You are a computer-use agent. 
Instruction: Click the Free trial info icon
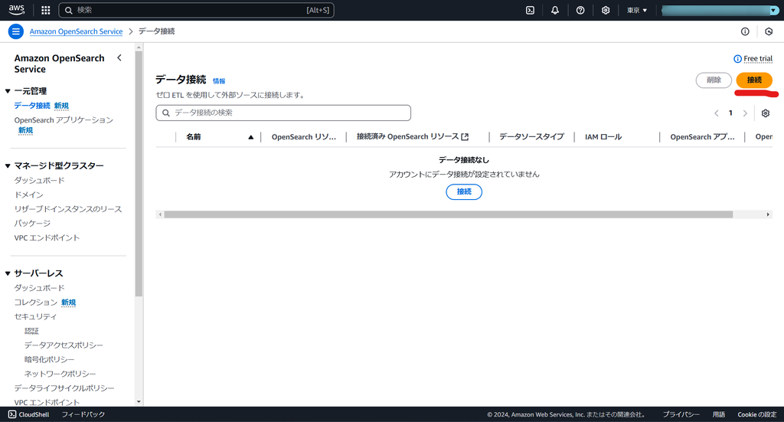tap(737, 59)
